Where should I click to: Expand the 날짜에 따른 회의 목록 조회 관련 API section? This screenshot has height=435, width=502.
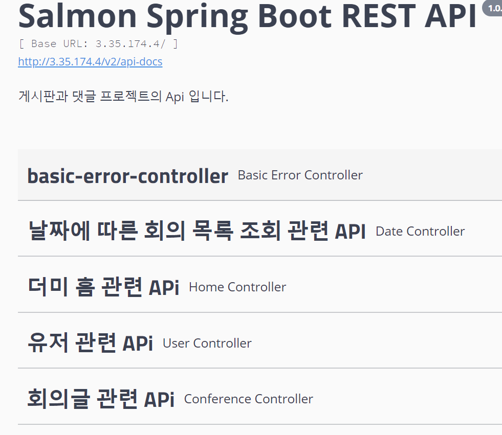point(197,231)
